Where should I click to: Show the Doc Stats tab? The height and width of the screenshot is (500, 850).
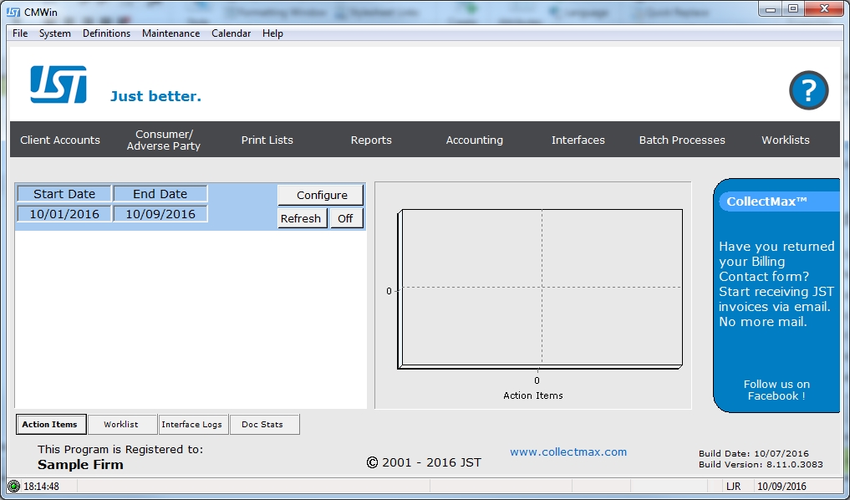click(x=262, y=425)
